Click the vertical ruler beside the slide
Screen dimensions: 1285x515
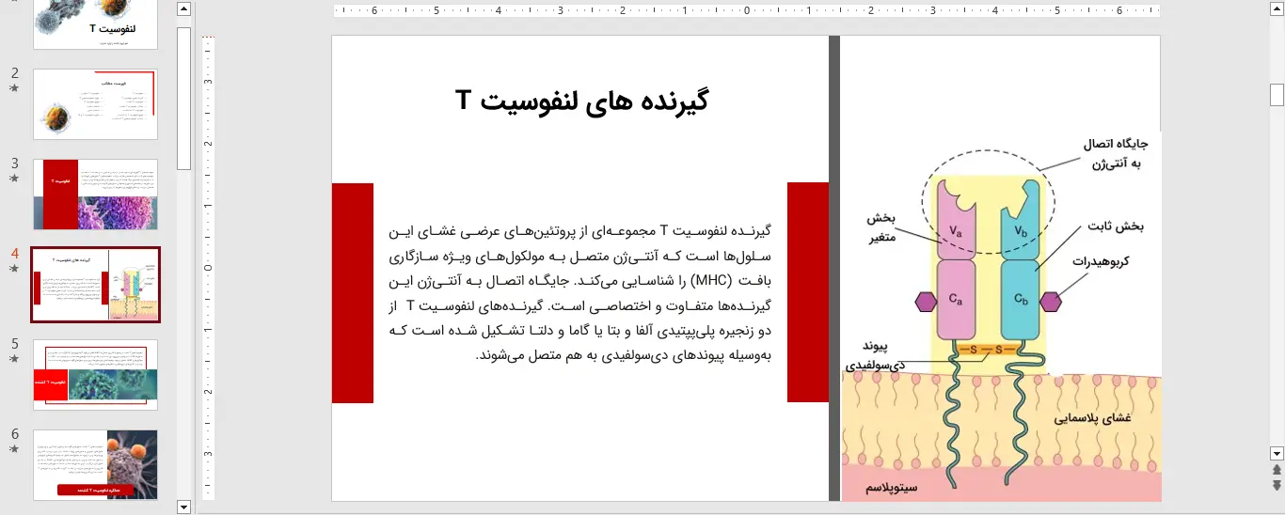click(x=209, y=268)
